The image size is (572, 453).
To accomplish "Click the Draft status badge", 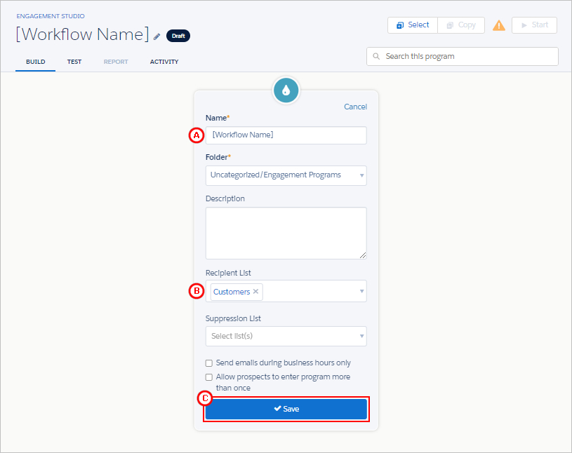I will coord(178,36).
